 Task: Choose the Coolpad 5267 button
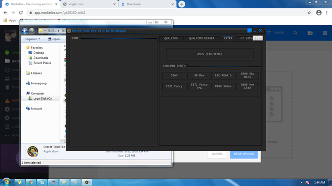[174, 75]
